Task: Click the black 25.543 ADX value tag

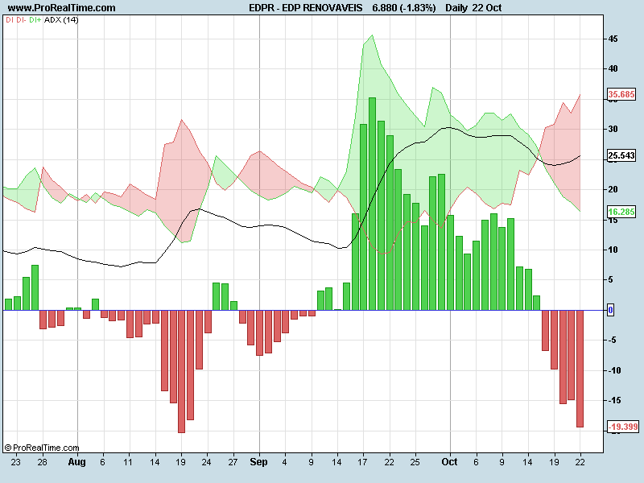Action: [x=621, y=155]
